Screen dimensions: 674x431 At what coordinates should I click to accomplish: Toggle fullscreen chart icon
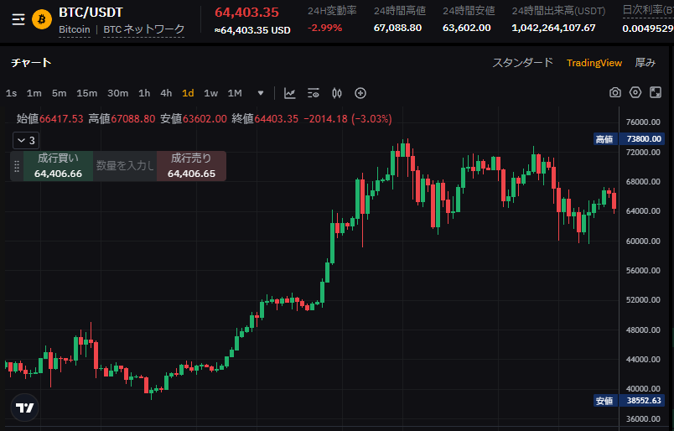tap(656, 92)
